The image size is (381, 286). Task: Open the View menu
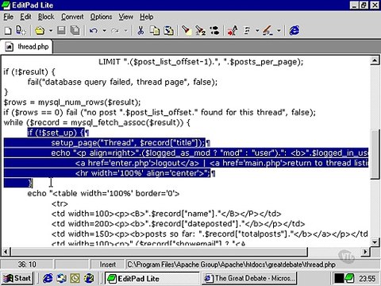pyautogui.click(x=126, y=17)
